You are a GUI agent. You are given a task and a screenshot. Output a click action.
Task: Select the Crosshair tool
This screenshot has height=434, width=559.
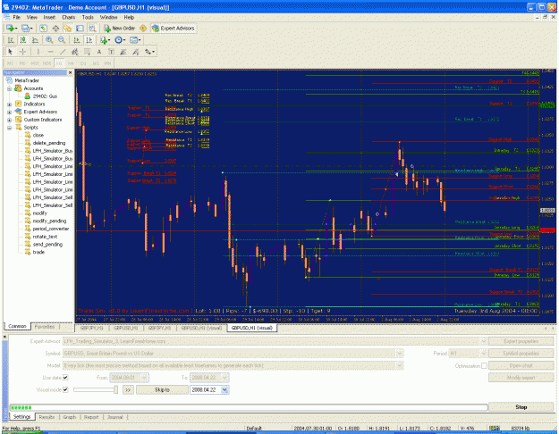tap(23, 52)
